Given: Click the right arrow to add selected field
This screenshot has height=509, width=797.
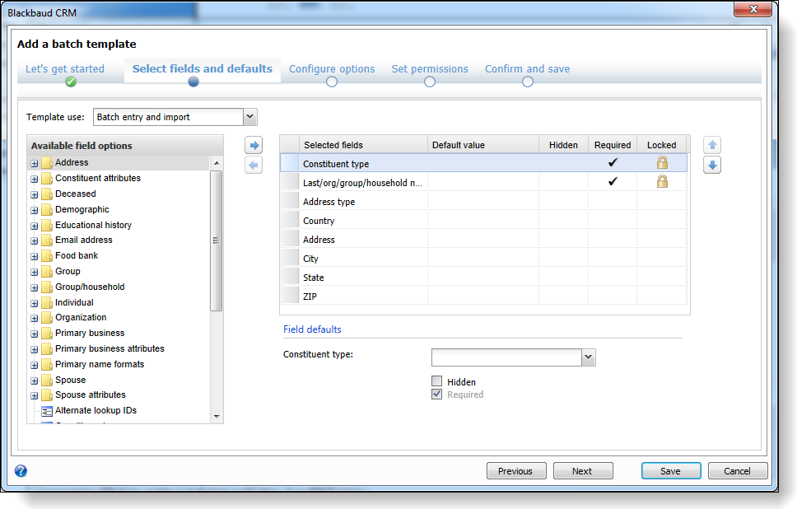Looking at the screenshot, I should (254, 146).
